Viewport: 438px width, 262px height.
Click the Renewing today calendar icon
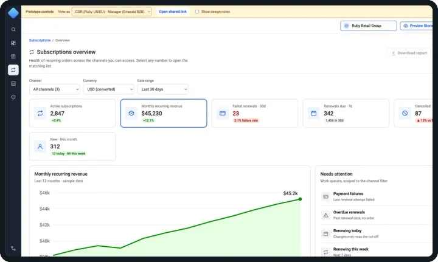(325, 233)
